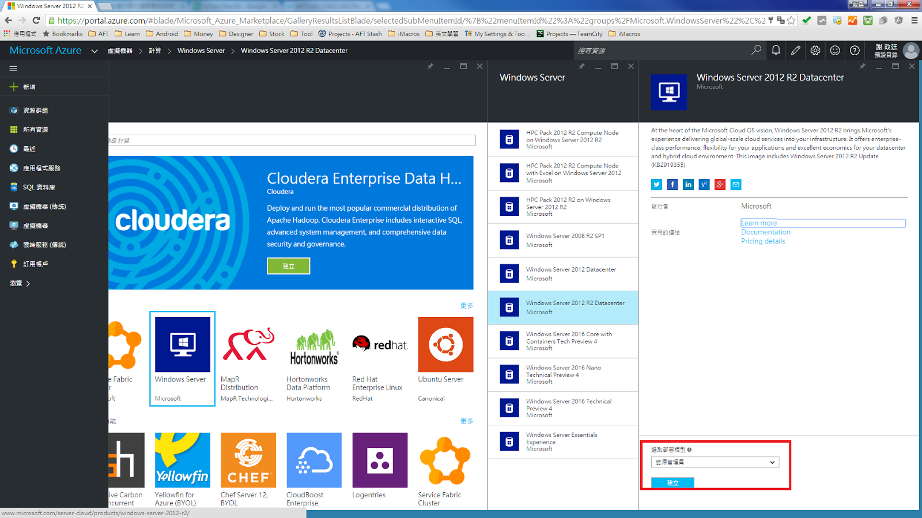Go to 虛擬機器 breadcrumb
This screenshot has height=518, width=922.
pos(120,51)
